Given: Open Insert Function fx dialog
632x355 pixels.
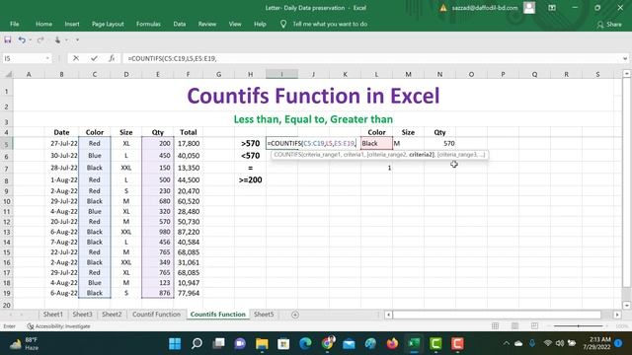Looking at the screenshot, I should click(x=112, y=58).
